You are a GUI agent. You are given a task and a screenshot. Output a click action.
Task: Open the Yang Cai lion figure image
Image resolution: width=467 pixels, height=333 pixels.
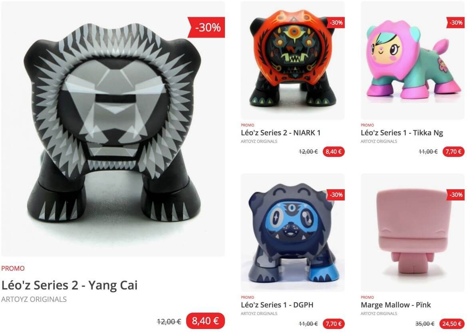tap(113, 129)
